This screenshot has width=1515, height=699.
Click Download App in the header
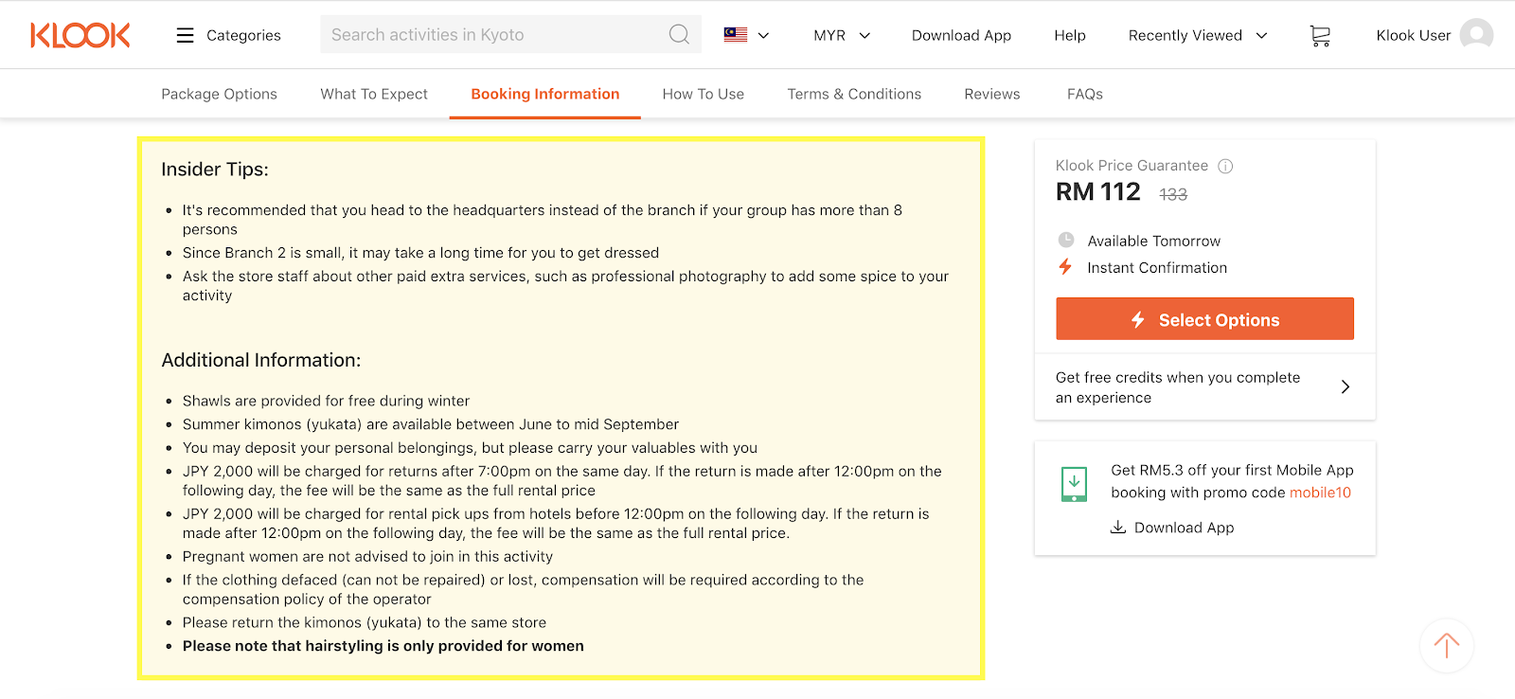[961, 35]
